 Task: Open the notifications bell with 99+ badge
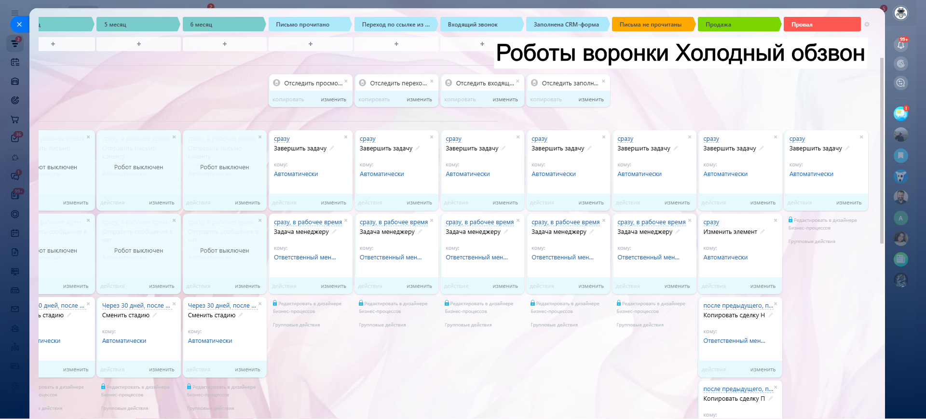[x=901, y=44]
